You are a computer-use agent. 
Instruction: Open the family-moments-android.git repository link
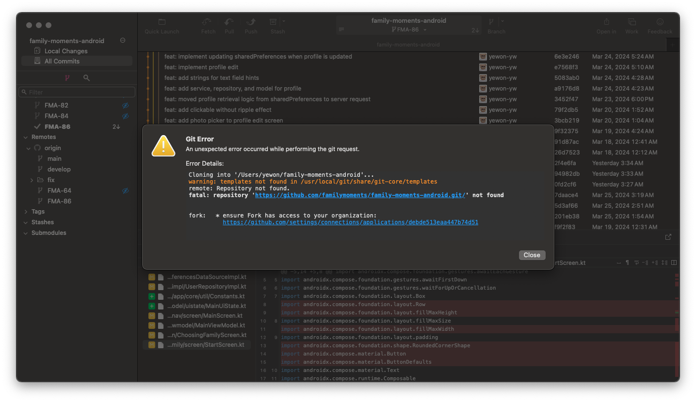pyautogui.click(x=360, y=195)
